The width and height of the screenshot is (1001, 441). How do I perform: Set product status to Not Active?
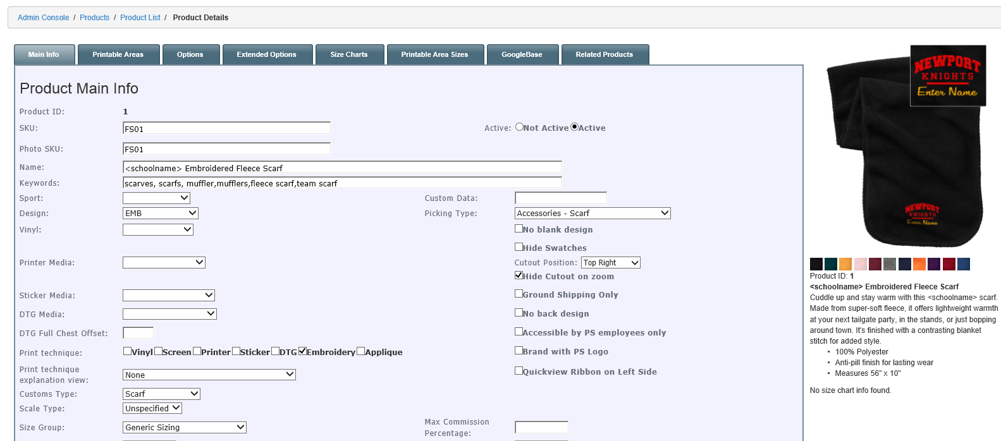click(519, 127)
